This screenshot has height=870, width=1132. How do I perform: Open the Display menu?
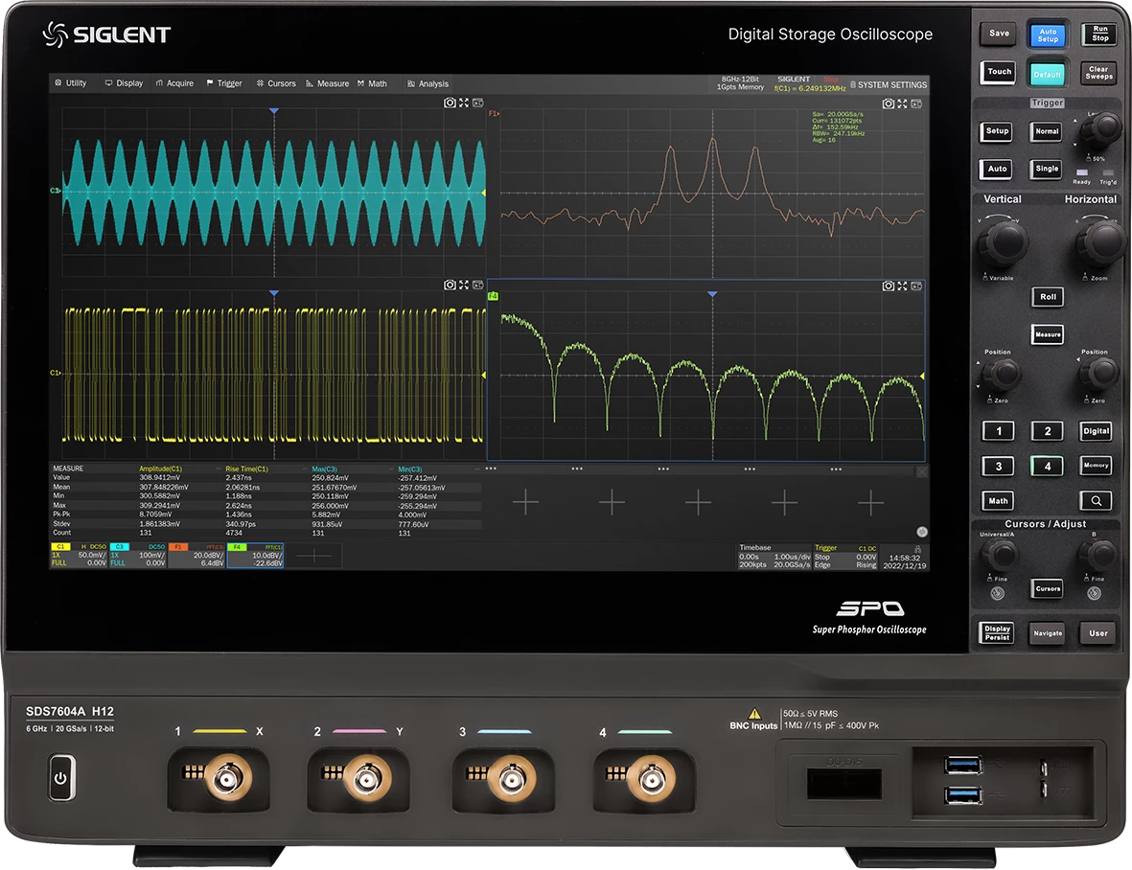[125, 83]
